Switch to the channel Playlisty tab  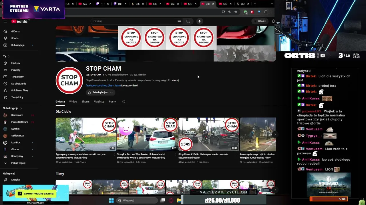[x=99, y=102]
